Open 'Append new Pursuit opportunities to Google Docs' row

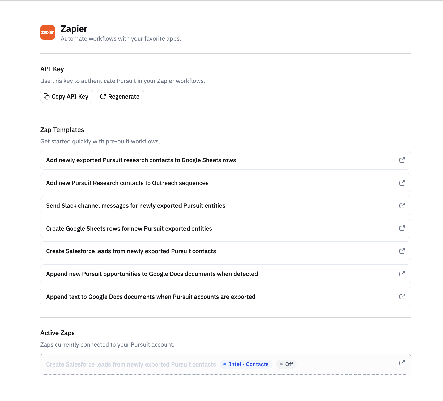point(226,274)
